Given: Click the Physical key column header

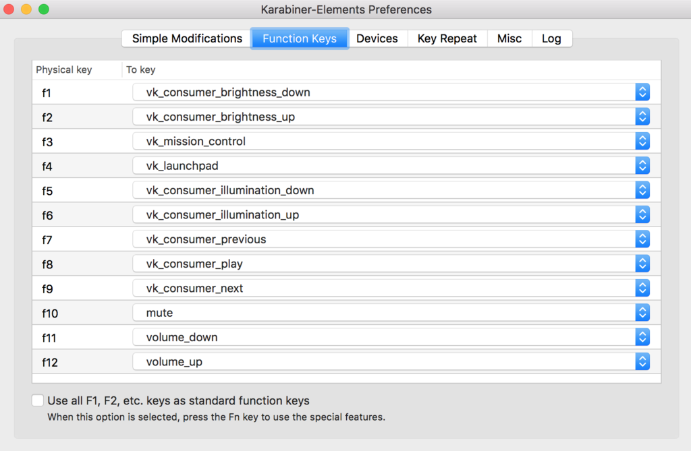Looking at the screenshot, I should [64, 69].
